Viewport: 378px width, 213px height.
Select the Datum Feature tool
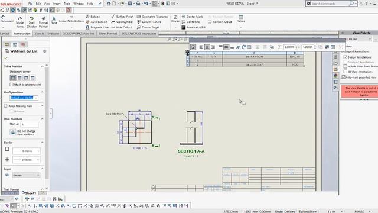pos(149,22)
